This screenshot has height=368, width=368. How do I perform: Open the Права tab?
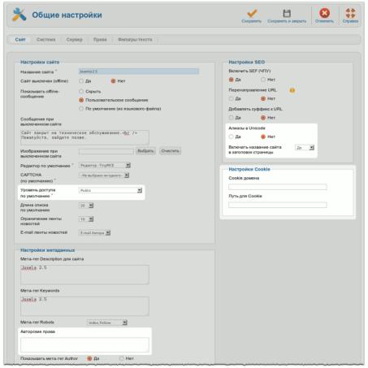pos(100,40)
